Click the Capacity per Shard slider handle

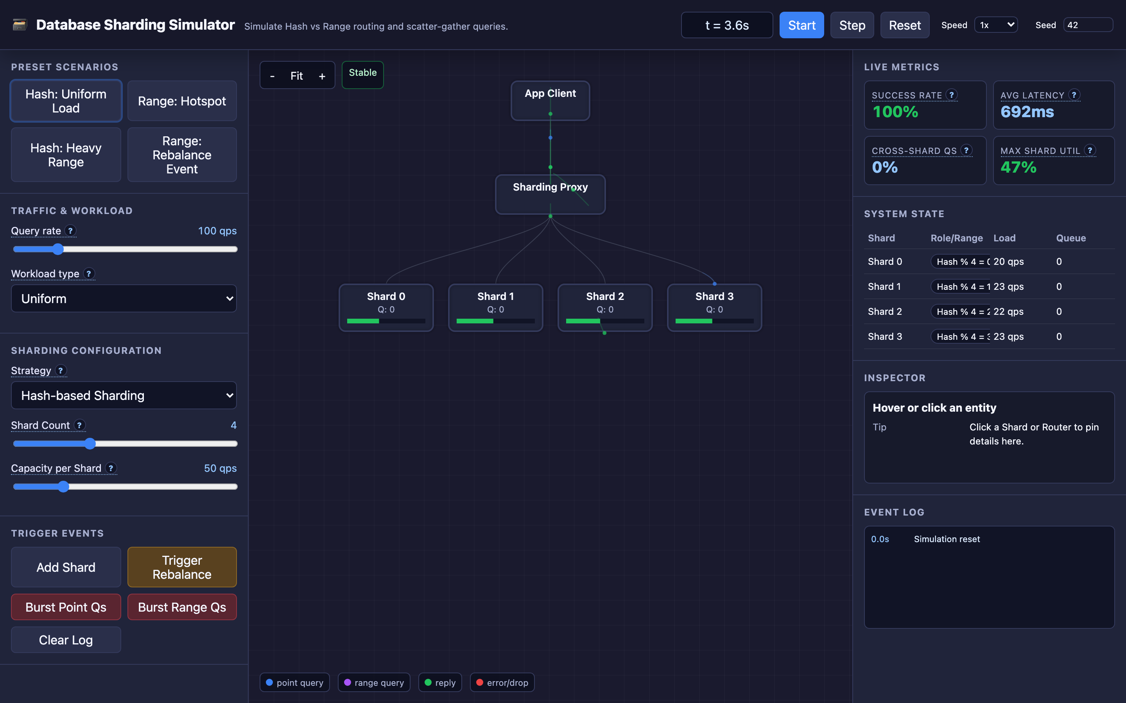click(63, 487)
